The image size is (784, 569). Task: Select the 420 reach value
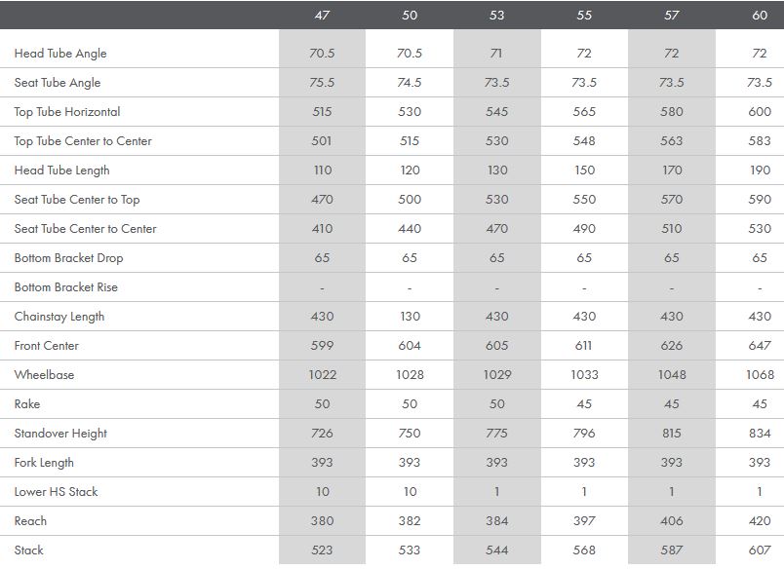click(x=759, y=521)
